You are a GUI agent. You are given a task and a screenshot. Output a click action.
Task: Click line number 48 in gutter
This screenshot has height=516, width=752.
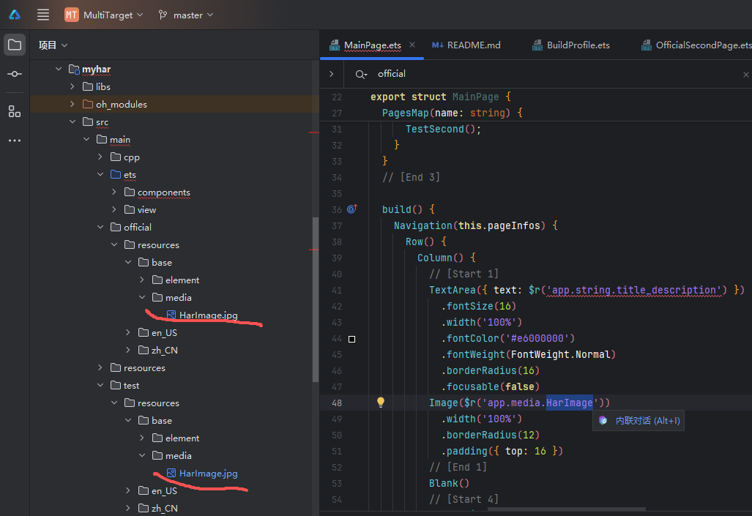337,403
